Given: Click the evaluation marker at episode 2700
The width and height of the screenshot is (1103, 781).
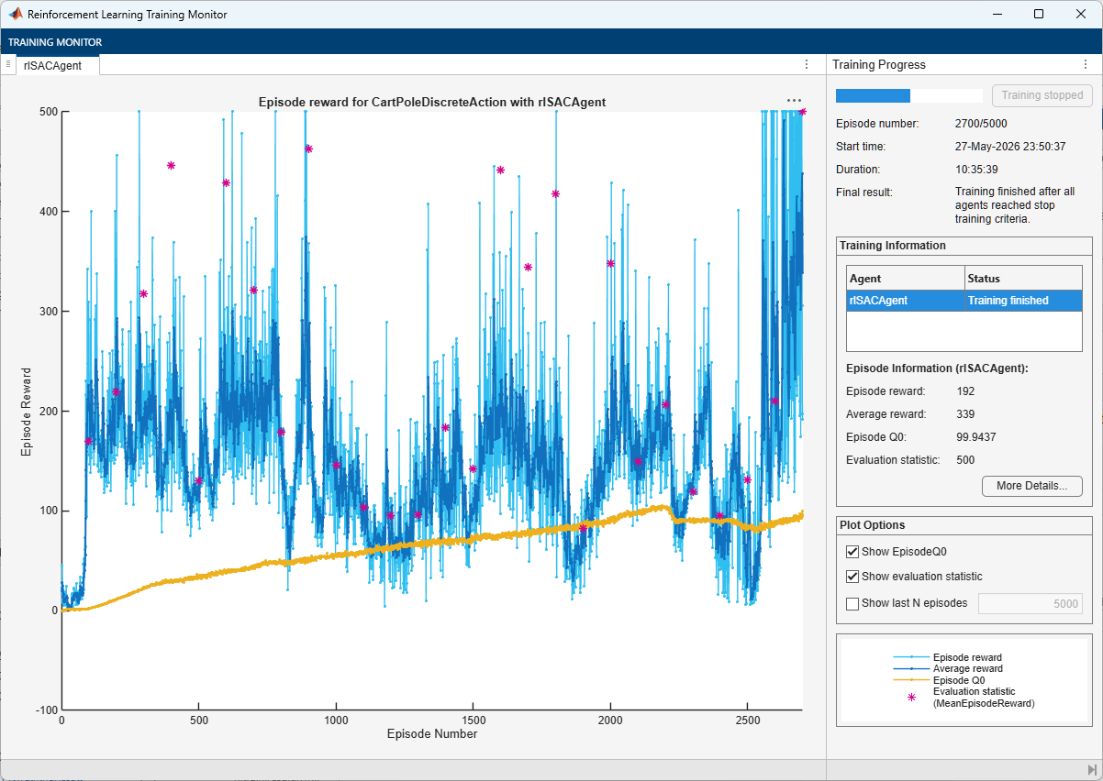Looking at the screenshot, I should [x=803, y=112].
